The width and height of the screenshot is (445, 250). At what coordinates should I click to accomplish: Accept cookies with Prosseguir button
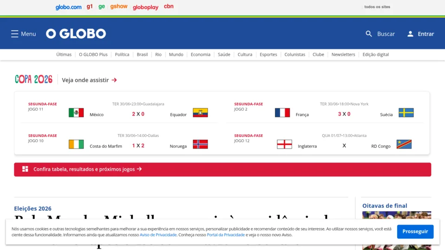click(415, 231)
